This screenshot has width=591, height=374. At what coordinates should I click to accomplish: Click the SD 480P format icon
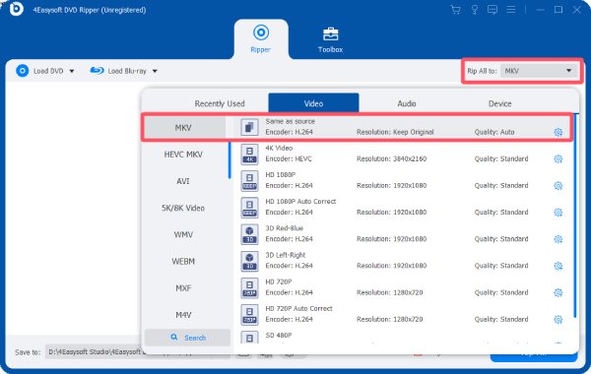coord(249,338)
